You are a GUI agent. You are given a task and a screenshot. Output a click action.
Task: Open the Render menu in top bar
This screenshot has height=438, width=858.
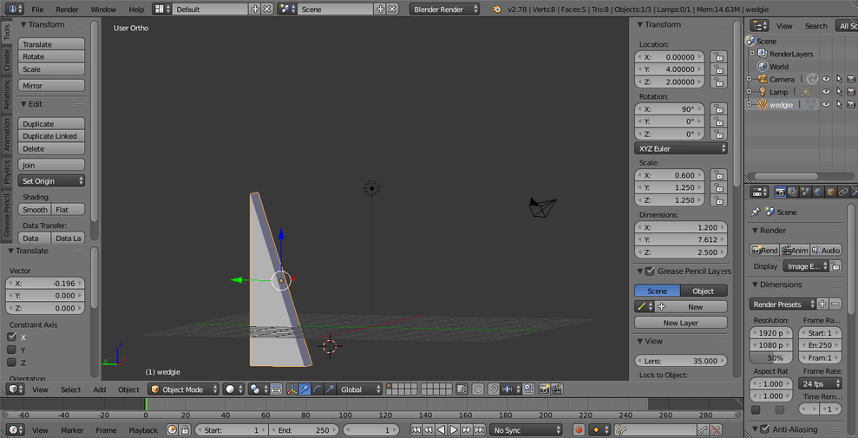(x=67, y=10)
